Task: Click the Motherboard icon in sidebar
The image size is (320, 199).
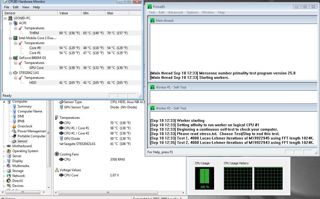Action: pyautogui.click(x=9, y=146)
